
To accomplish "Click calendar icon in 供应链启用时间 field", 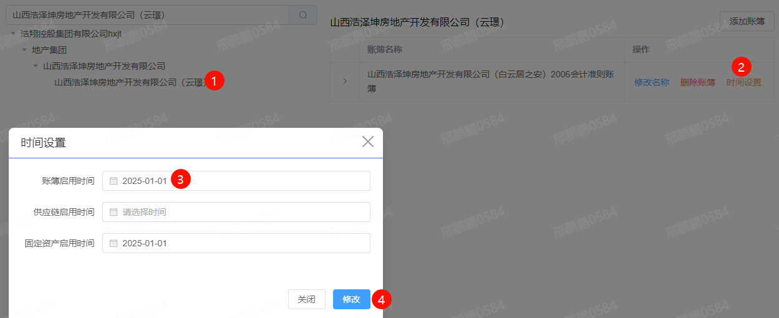I will 114,212.
